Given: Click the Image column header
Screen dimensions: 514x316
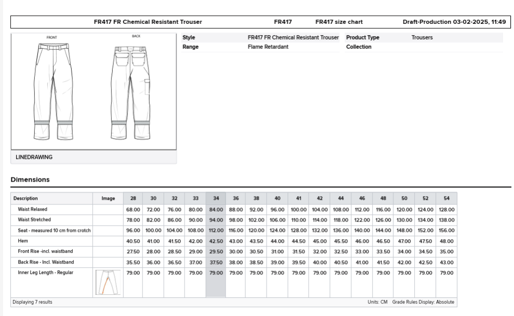Looking at the screenshot, I should (x=108, y=198).
